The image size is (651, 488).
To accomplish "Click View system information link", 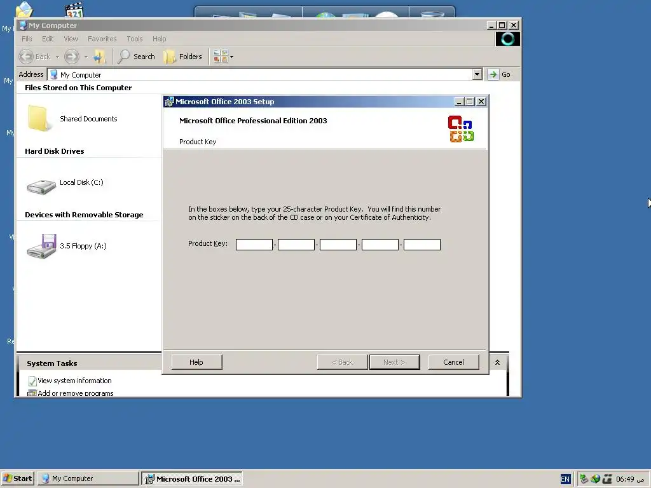I will (74, 381).
